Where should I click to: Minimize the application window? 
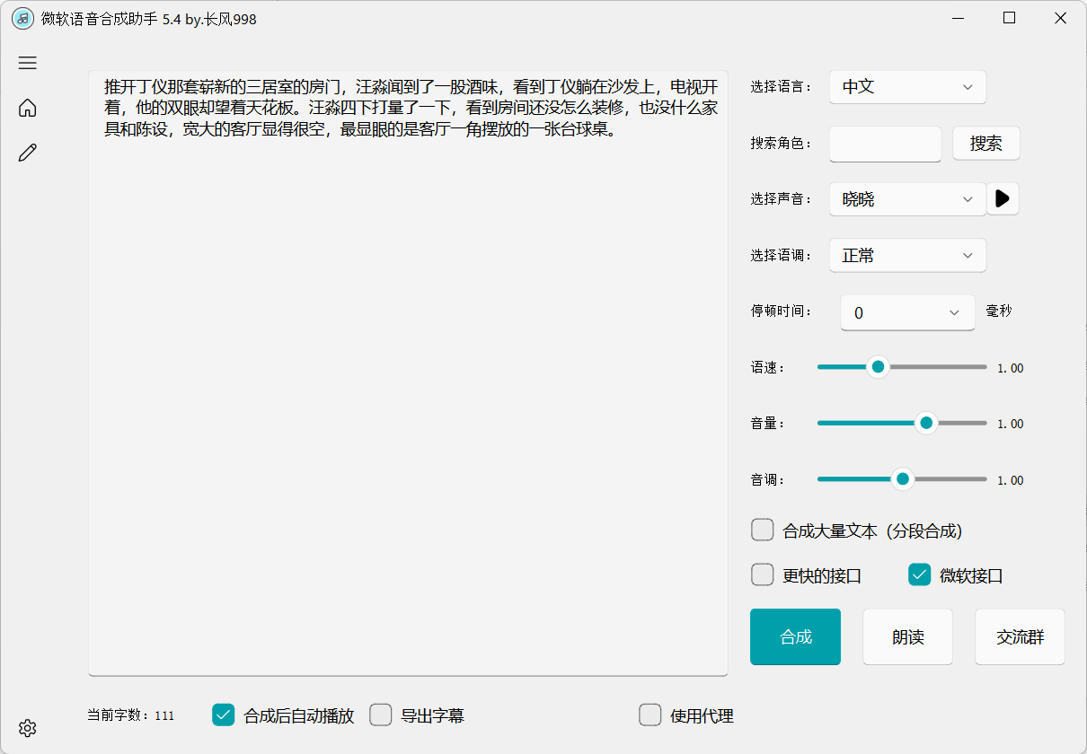point(959,18)
